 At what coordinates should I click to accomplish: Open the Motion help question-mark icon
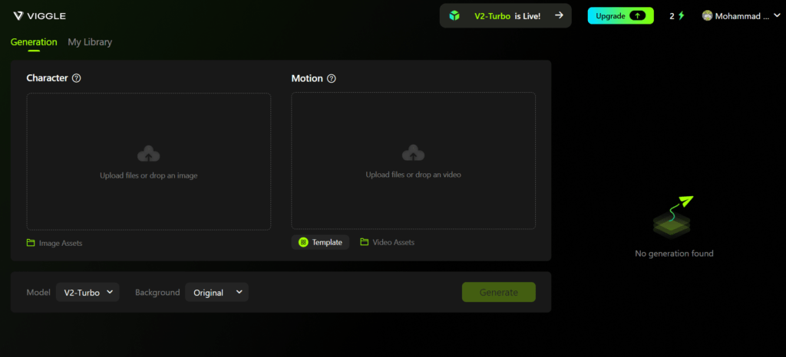pyautogui.click(x=332, y=78)
